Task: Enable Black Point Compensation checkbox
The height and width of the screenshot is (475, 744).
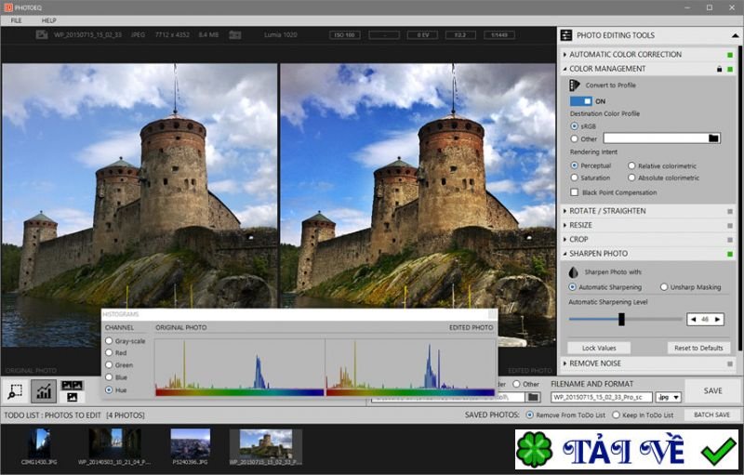Action: click(574, 192)
